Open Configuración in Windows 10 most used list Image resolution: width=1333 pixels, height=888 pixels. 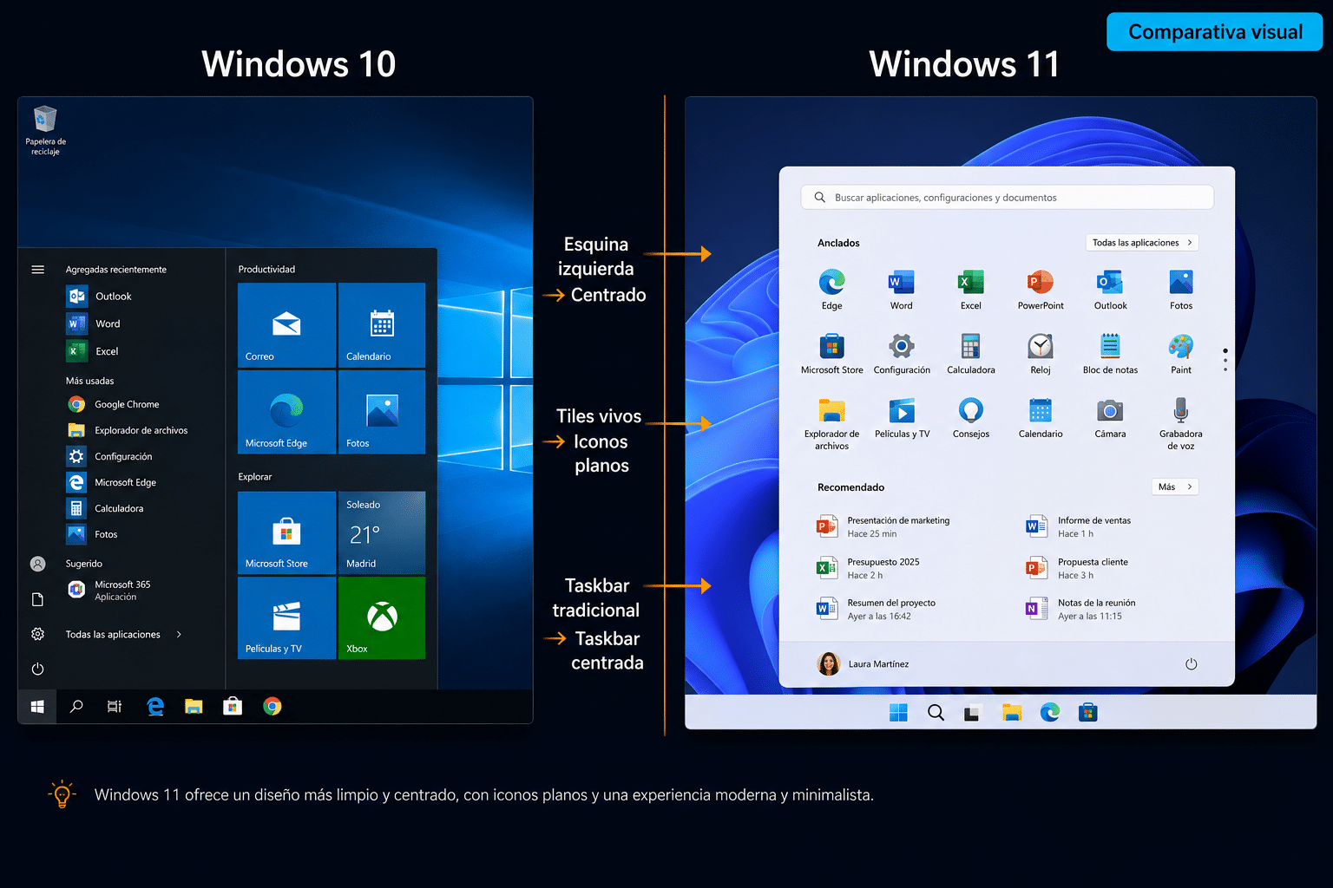[x=110, y=456]
